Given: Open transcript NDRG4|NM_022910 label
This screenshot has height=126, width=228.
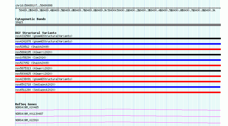Looking at the screenshot, I should 27,120.
